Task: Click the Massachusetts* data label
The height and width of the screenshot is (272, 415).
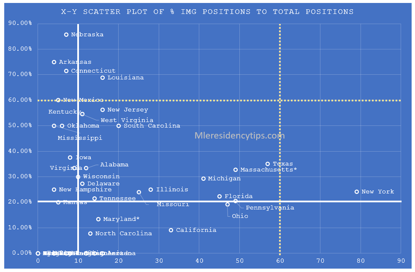Action: [269, 170]
